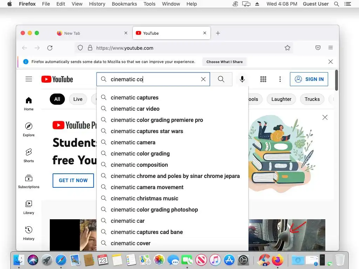Select the Live filter chip

[78, 99]
